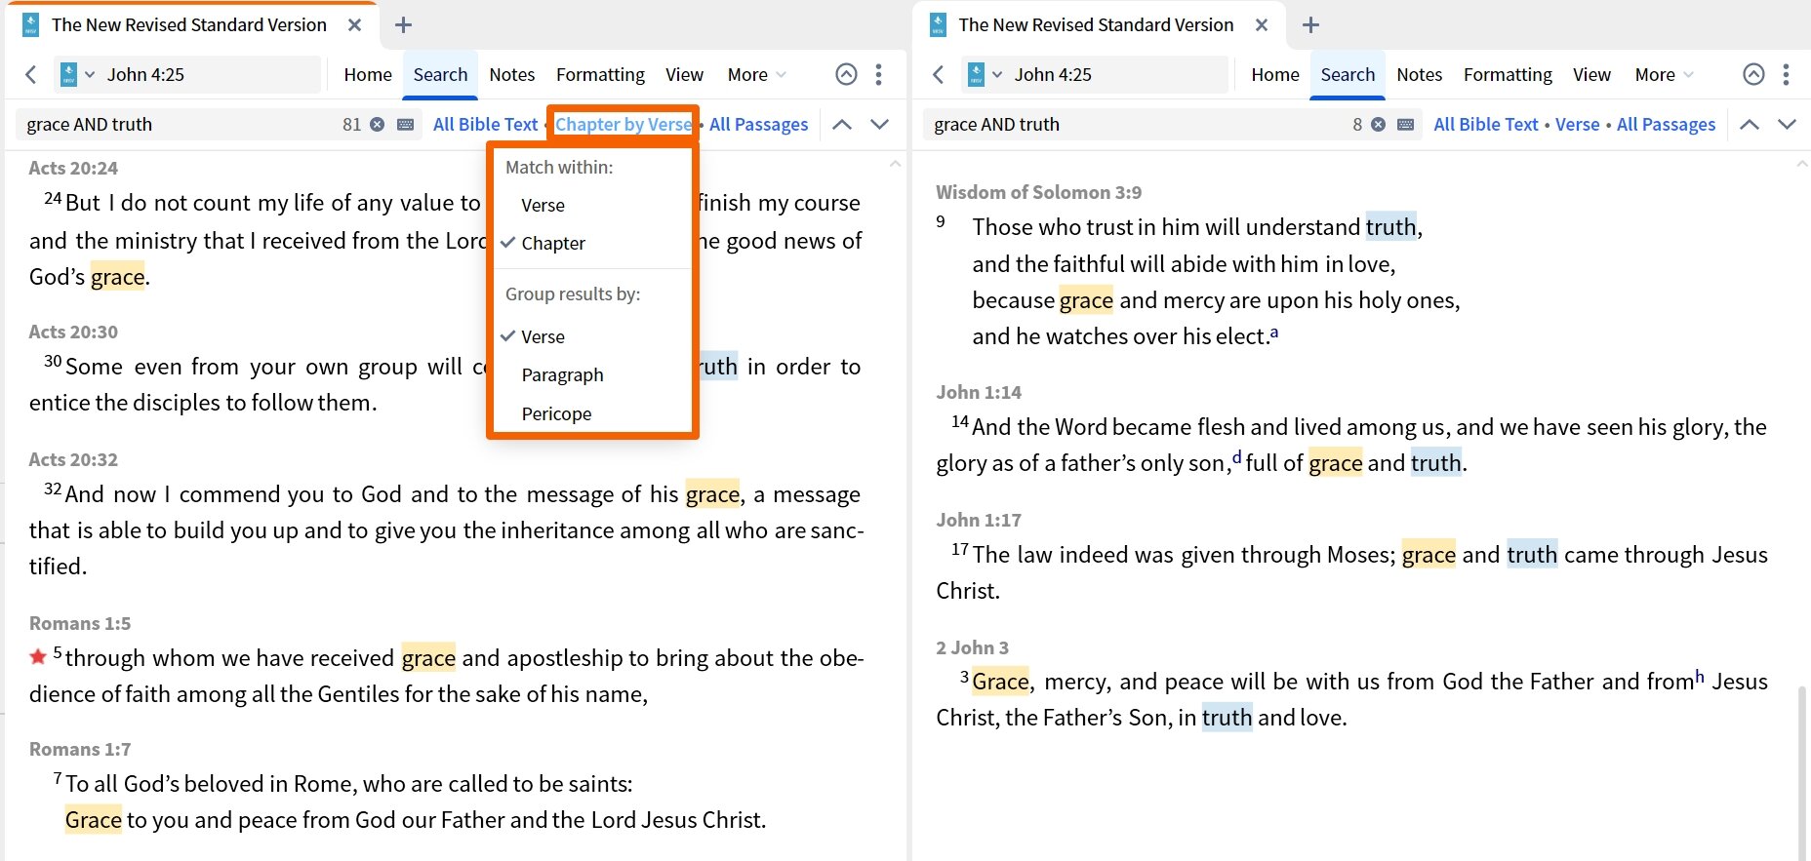
Task: Click the right panel vertical scrollbar
Action: 1802,772
